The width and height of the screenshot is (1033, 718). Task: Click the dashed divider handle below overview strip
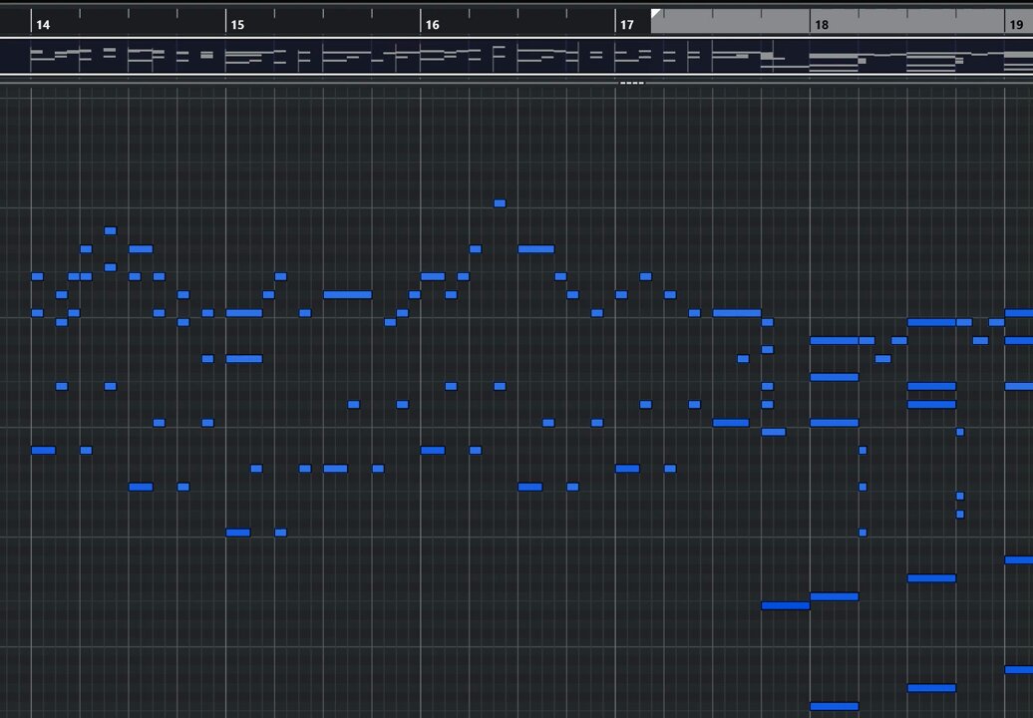coord(632,83)
